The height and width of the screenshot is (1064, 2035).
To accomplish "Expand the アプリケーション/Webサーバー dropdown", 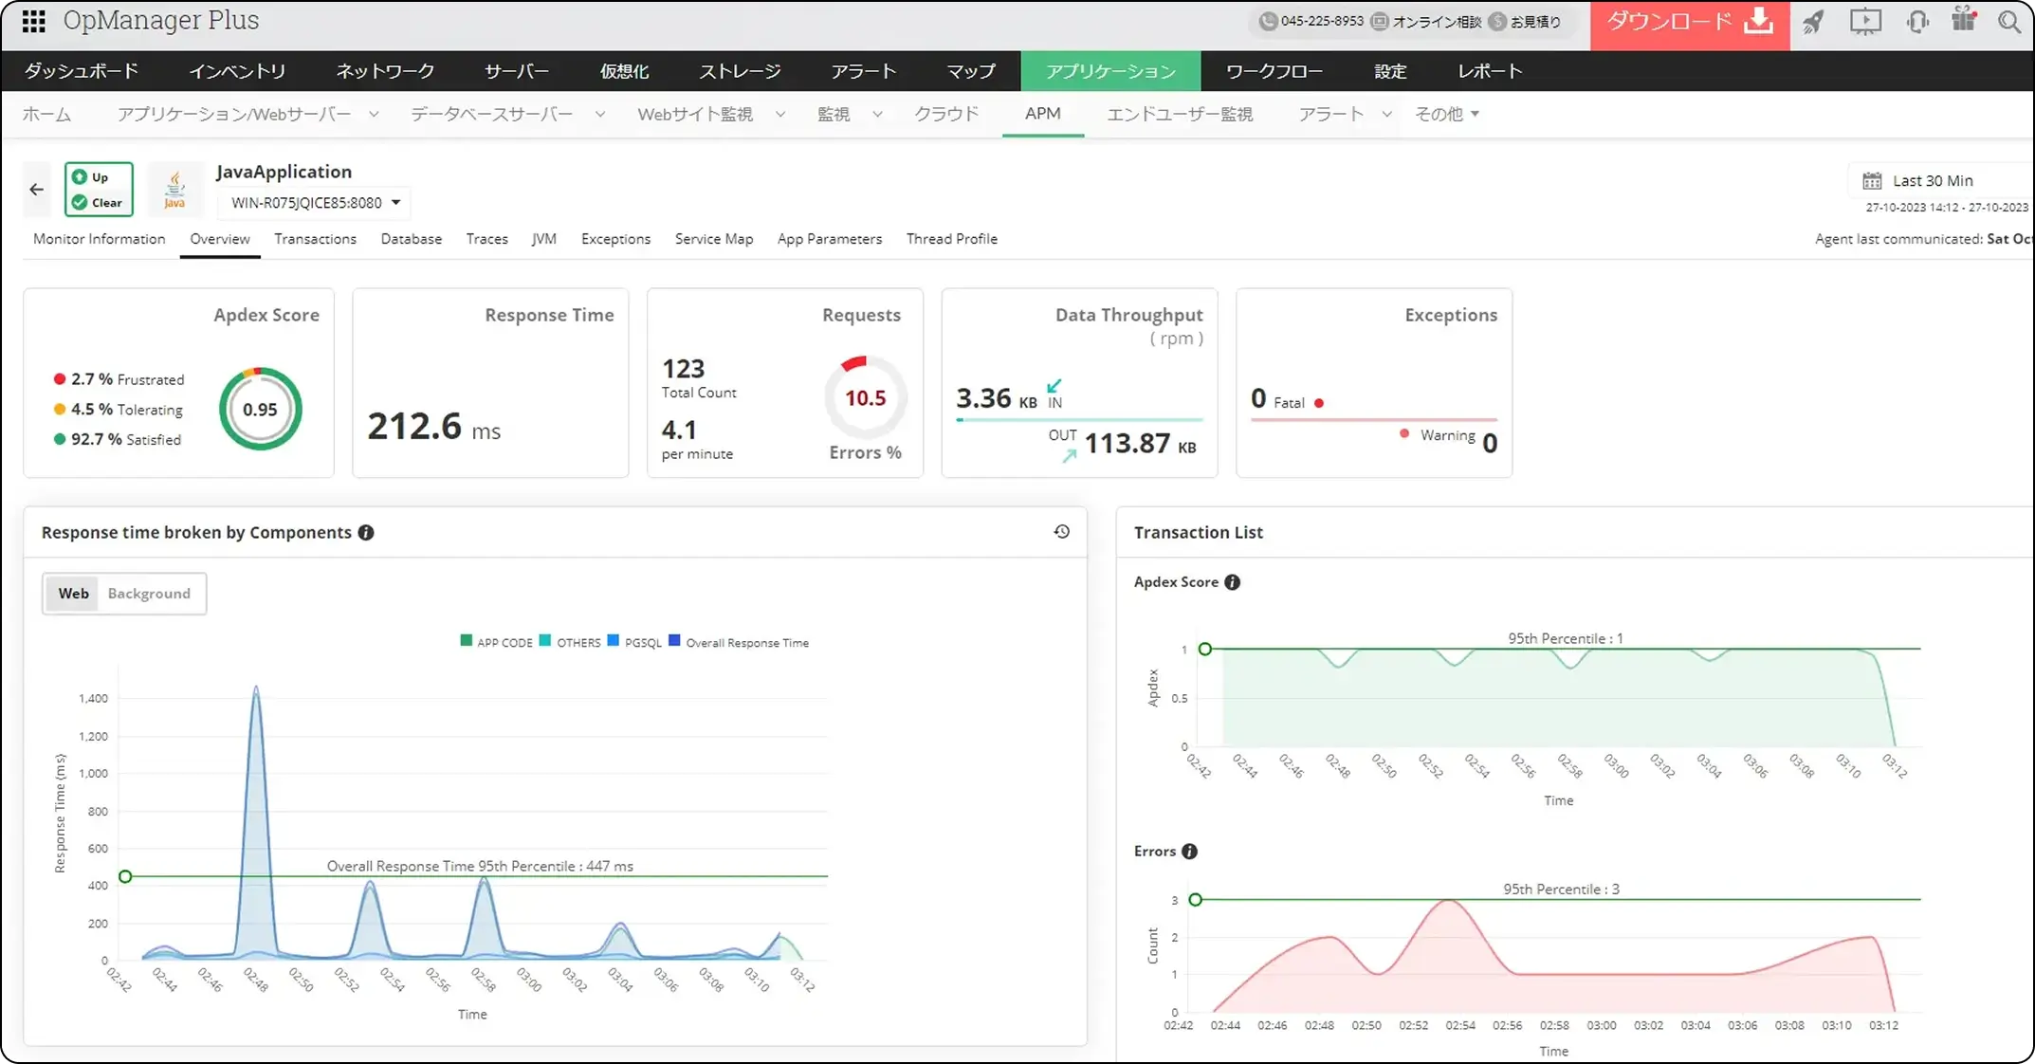I will click(374, 115).
